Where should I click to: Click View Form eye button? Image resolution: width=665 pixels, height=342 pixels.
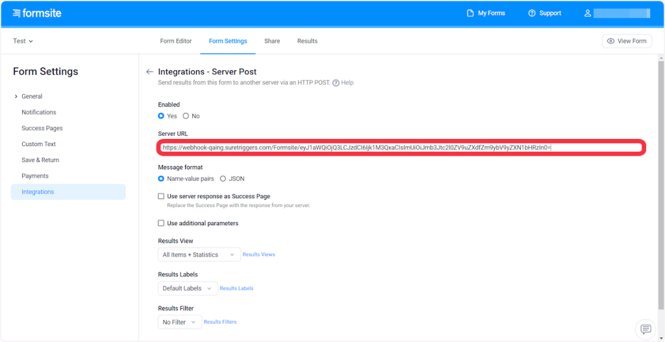627,41
